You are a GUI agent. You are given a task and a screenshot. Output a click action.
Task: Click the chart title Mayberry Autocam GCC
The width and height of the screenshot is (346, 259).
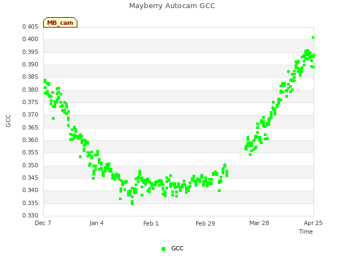[x=172, y=6]
